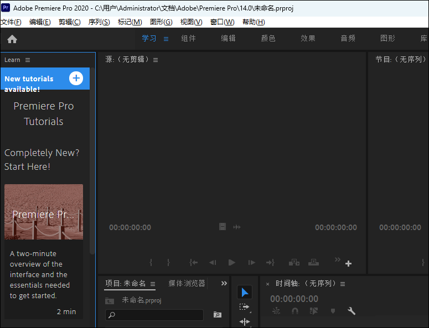Open Source monitor Button Editor plus
Viewport: 429px width, 328px height.
coord(348,263)
